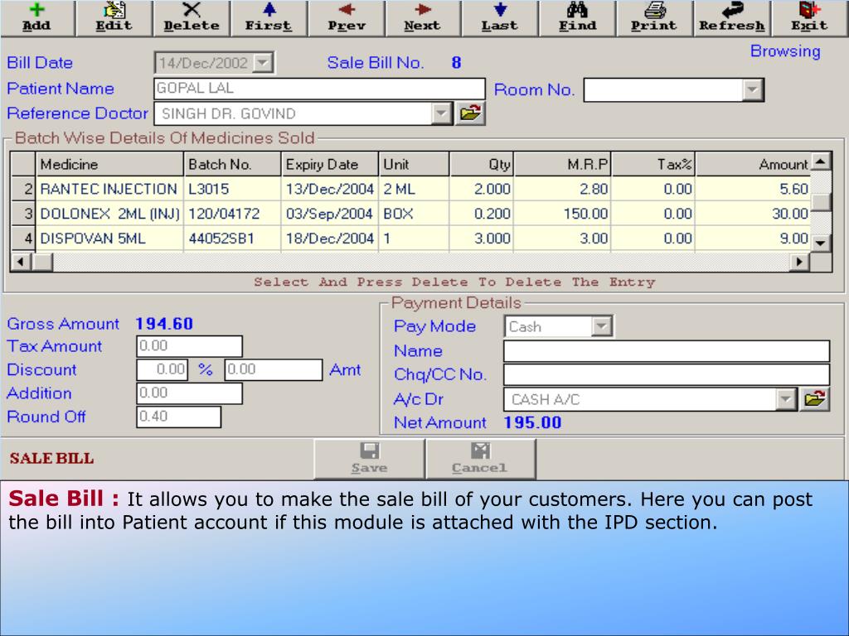This screenshot has height=636, width=849.
Task: Click the Round Off field
Action: (179, 417)
